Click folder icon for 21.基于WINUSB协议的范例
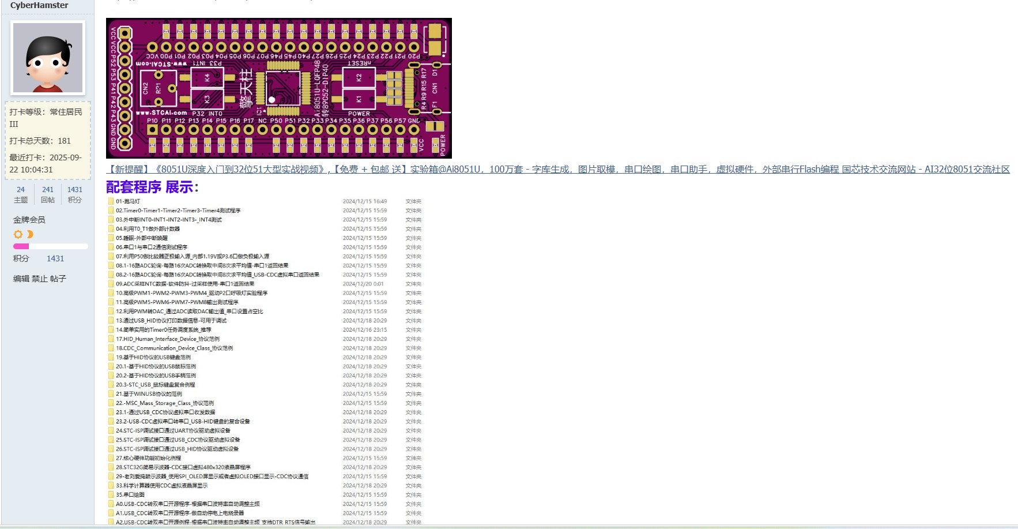The width and height of the screenshot is (1018, 529). click(111, 394)
